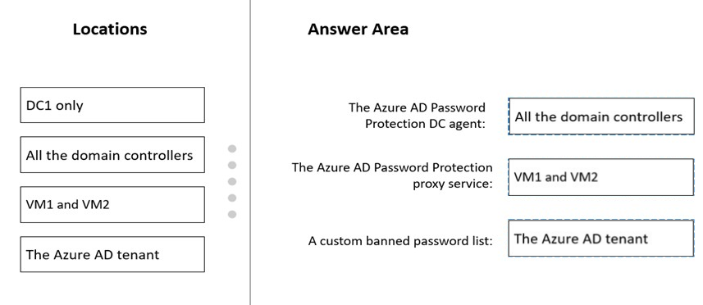Click the dashed drop target beside the banned password label

(601, 238)
